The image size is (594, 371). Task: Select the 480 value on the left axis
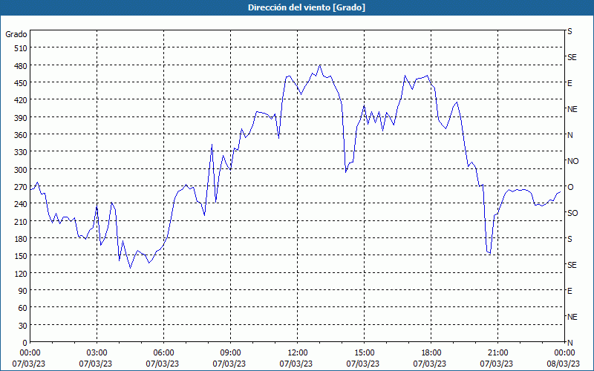point(22,65)
